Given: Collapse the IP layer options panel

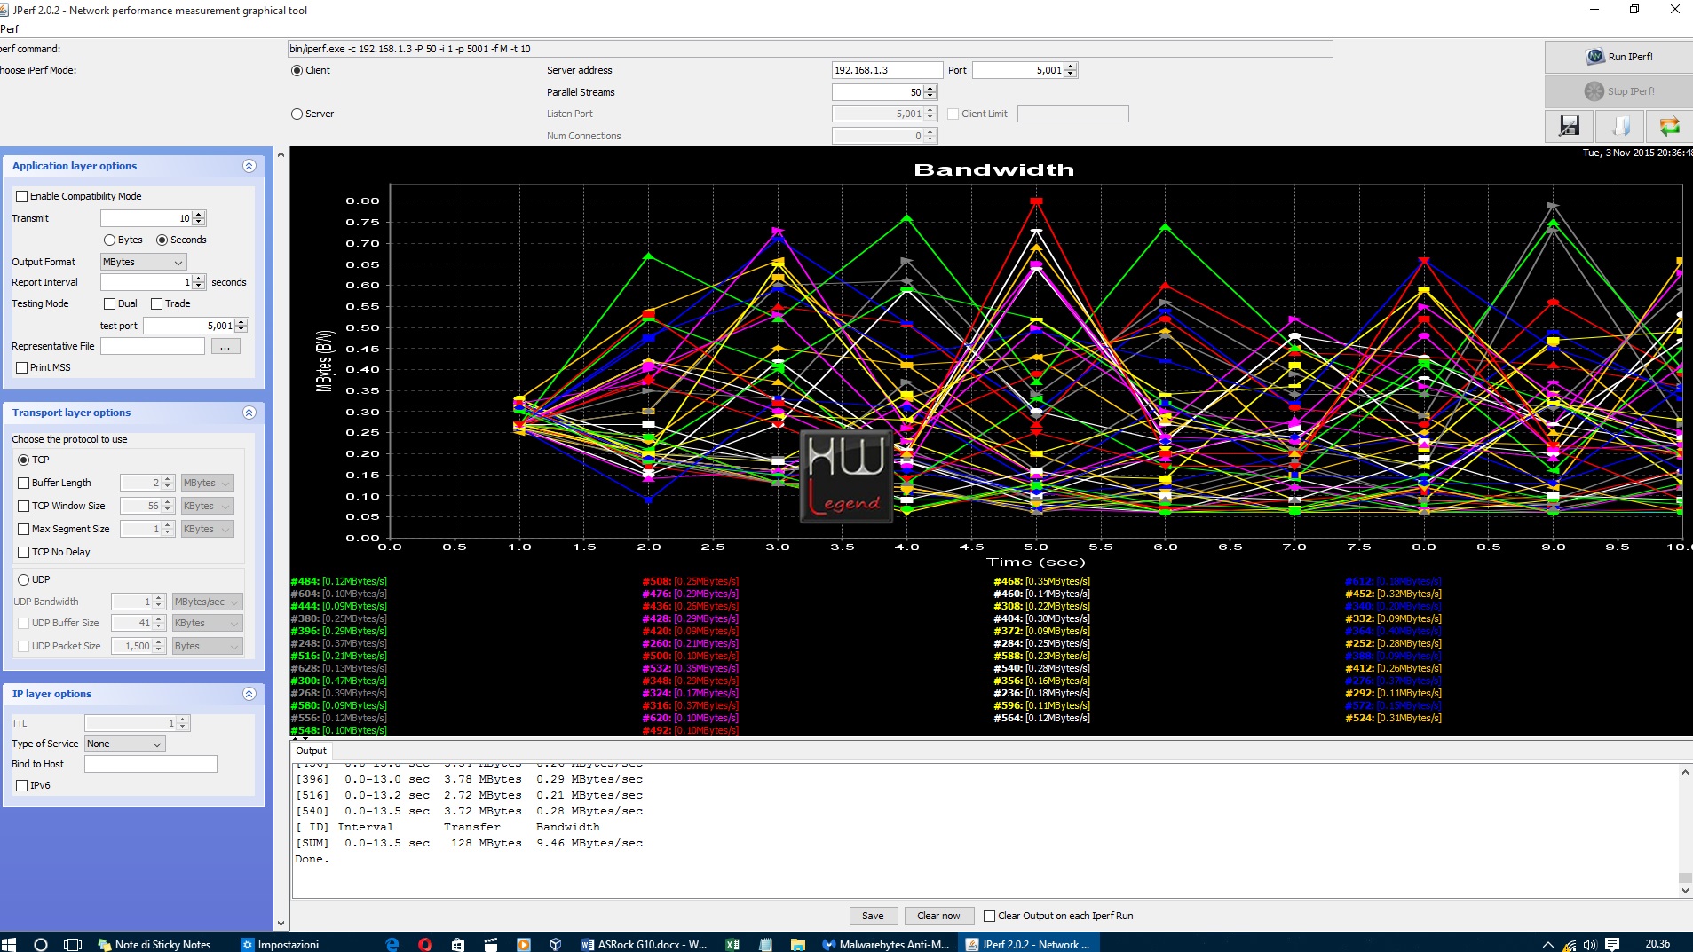Looking at the screenshot, I should [x=249, y=694].
